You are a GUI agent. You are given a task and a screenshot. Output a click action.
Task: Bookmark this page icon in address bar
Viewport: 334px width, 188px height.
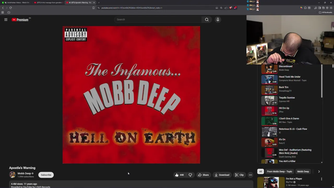(93, 8)
